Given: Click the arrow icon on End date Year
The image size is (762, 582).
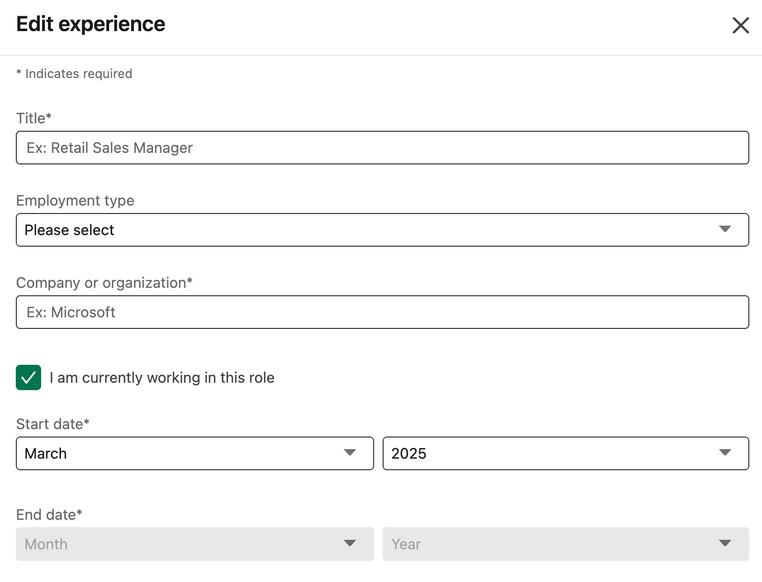Looking at the screenshot, I should [725, 543].
